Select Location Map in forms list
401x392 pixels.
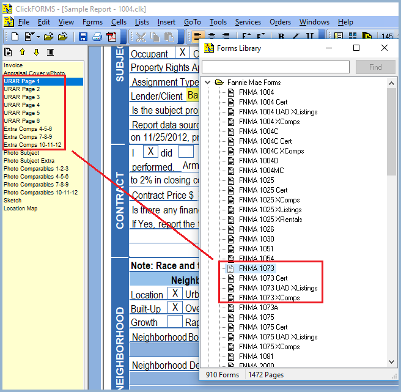[20, 209]
